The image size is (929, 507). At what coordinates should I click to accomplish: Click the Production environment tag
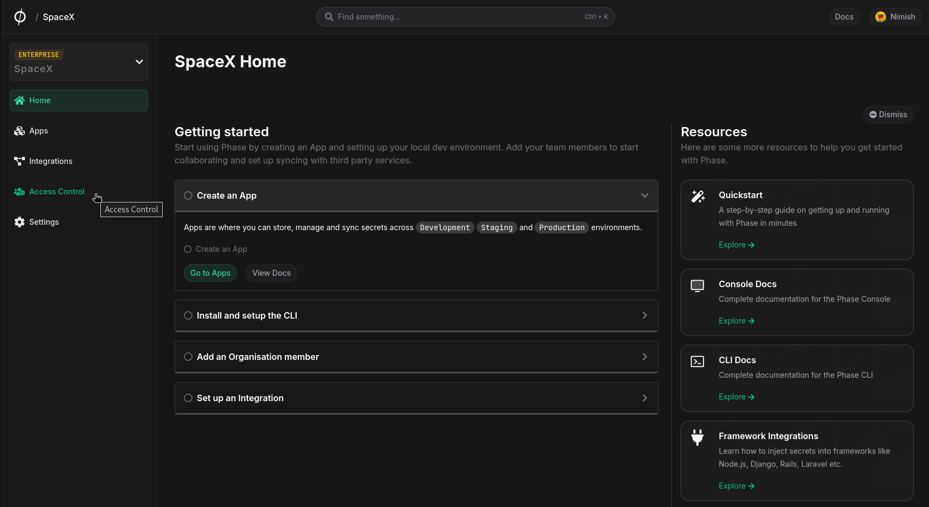click(x=562, y=227)
